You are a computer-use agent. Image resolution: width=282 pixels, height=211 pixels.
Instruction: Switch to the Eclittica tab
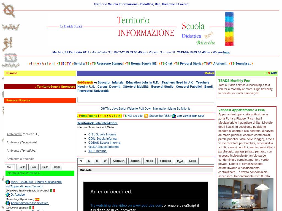pyautogui.click(x=165, y=161)
